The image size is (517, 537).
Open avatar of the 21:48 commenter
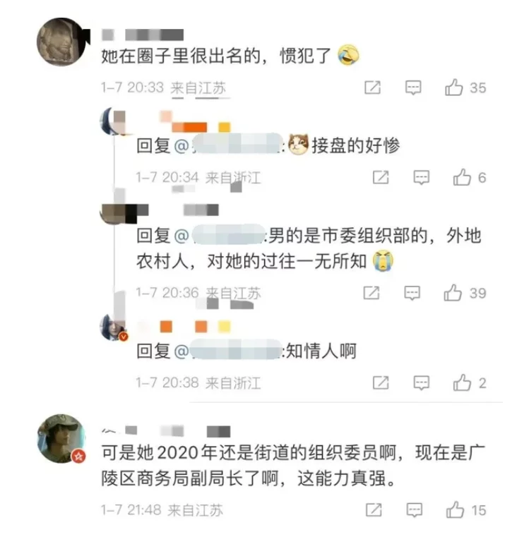[61, 439]
